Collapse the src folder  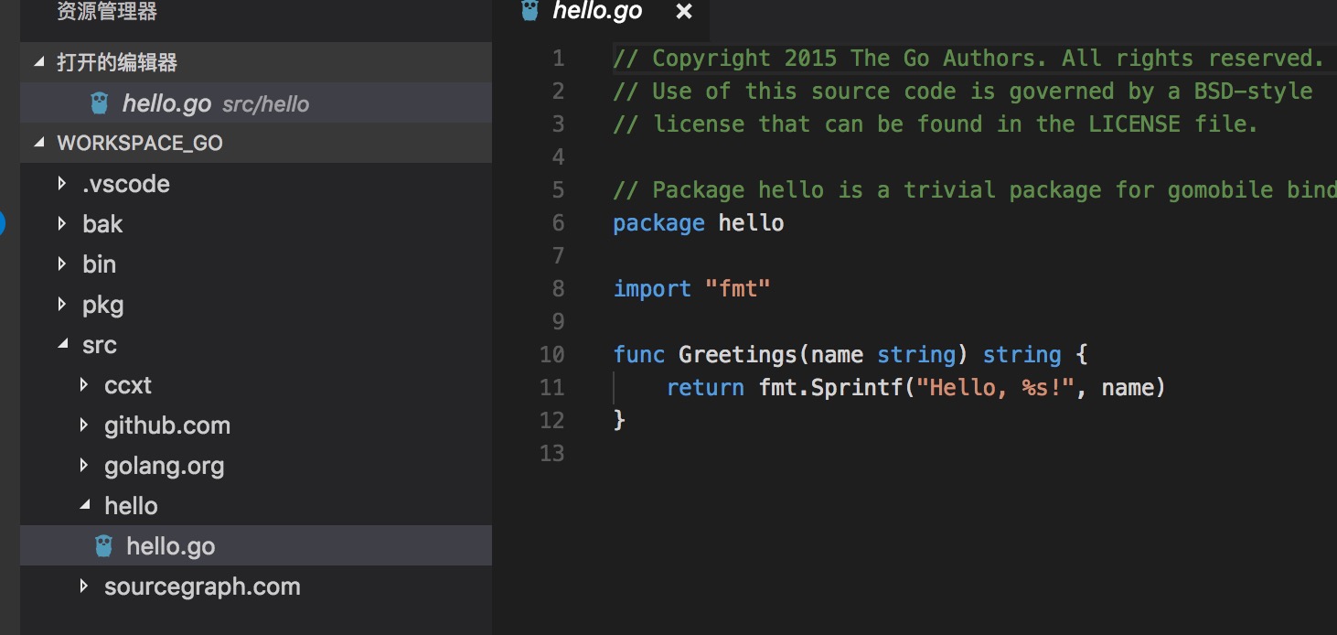pos(62,345)
